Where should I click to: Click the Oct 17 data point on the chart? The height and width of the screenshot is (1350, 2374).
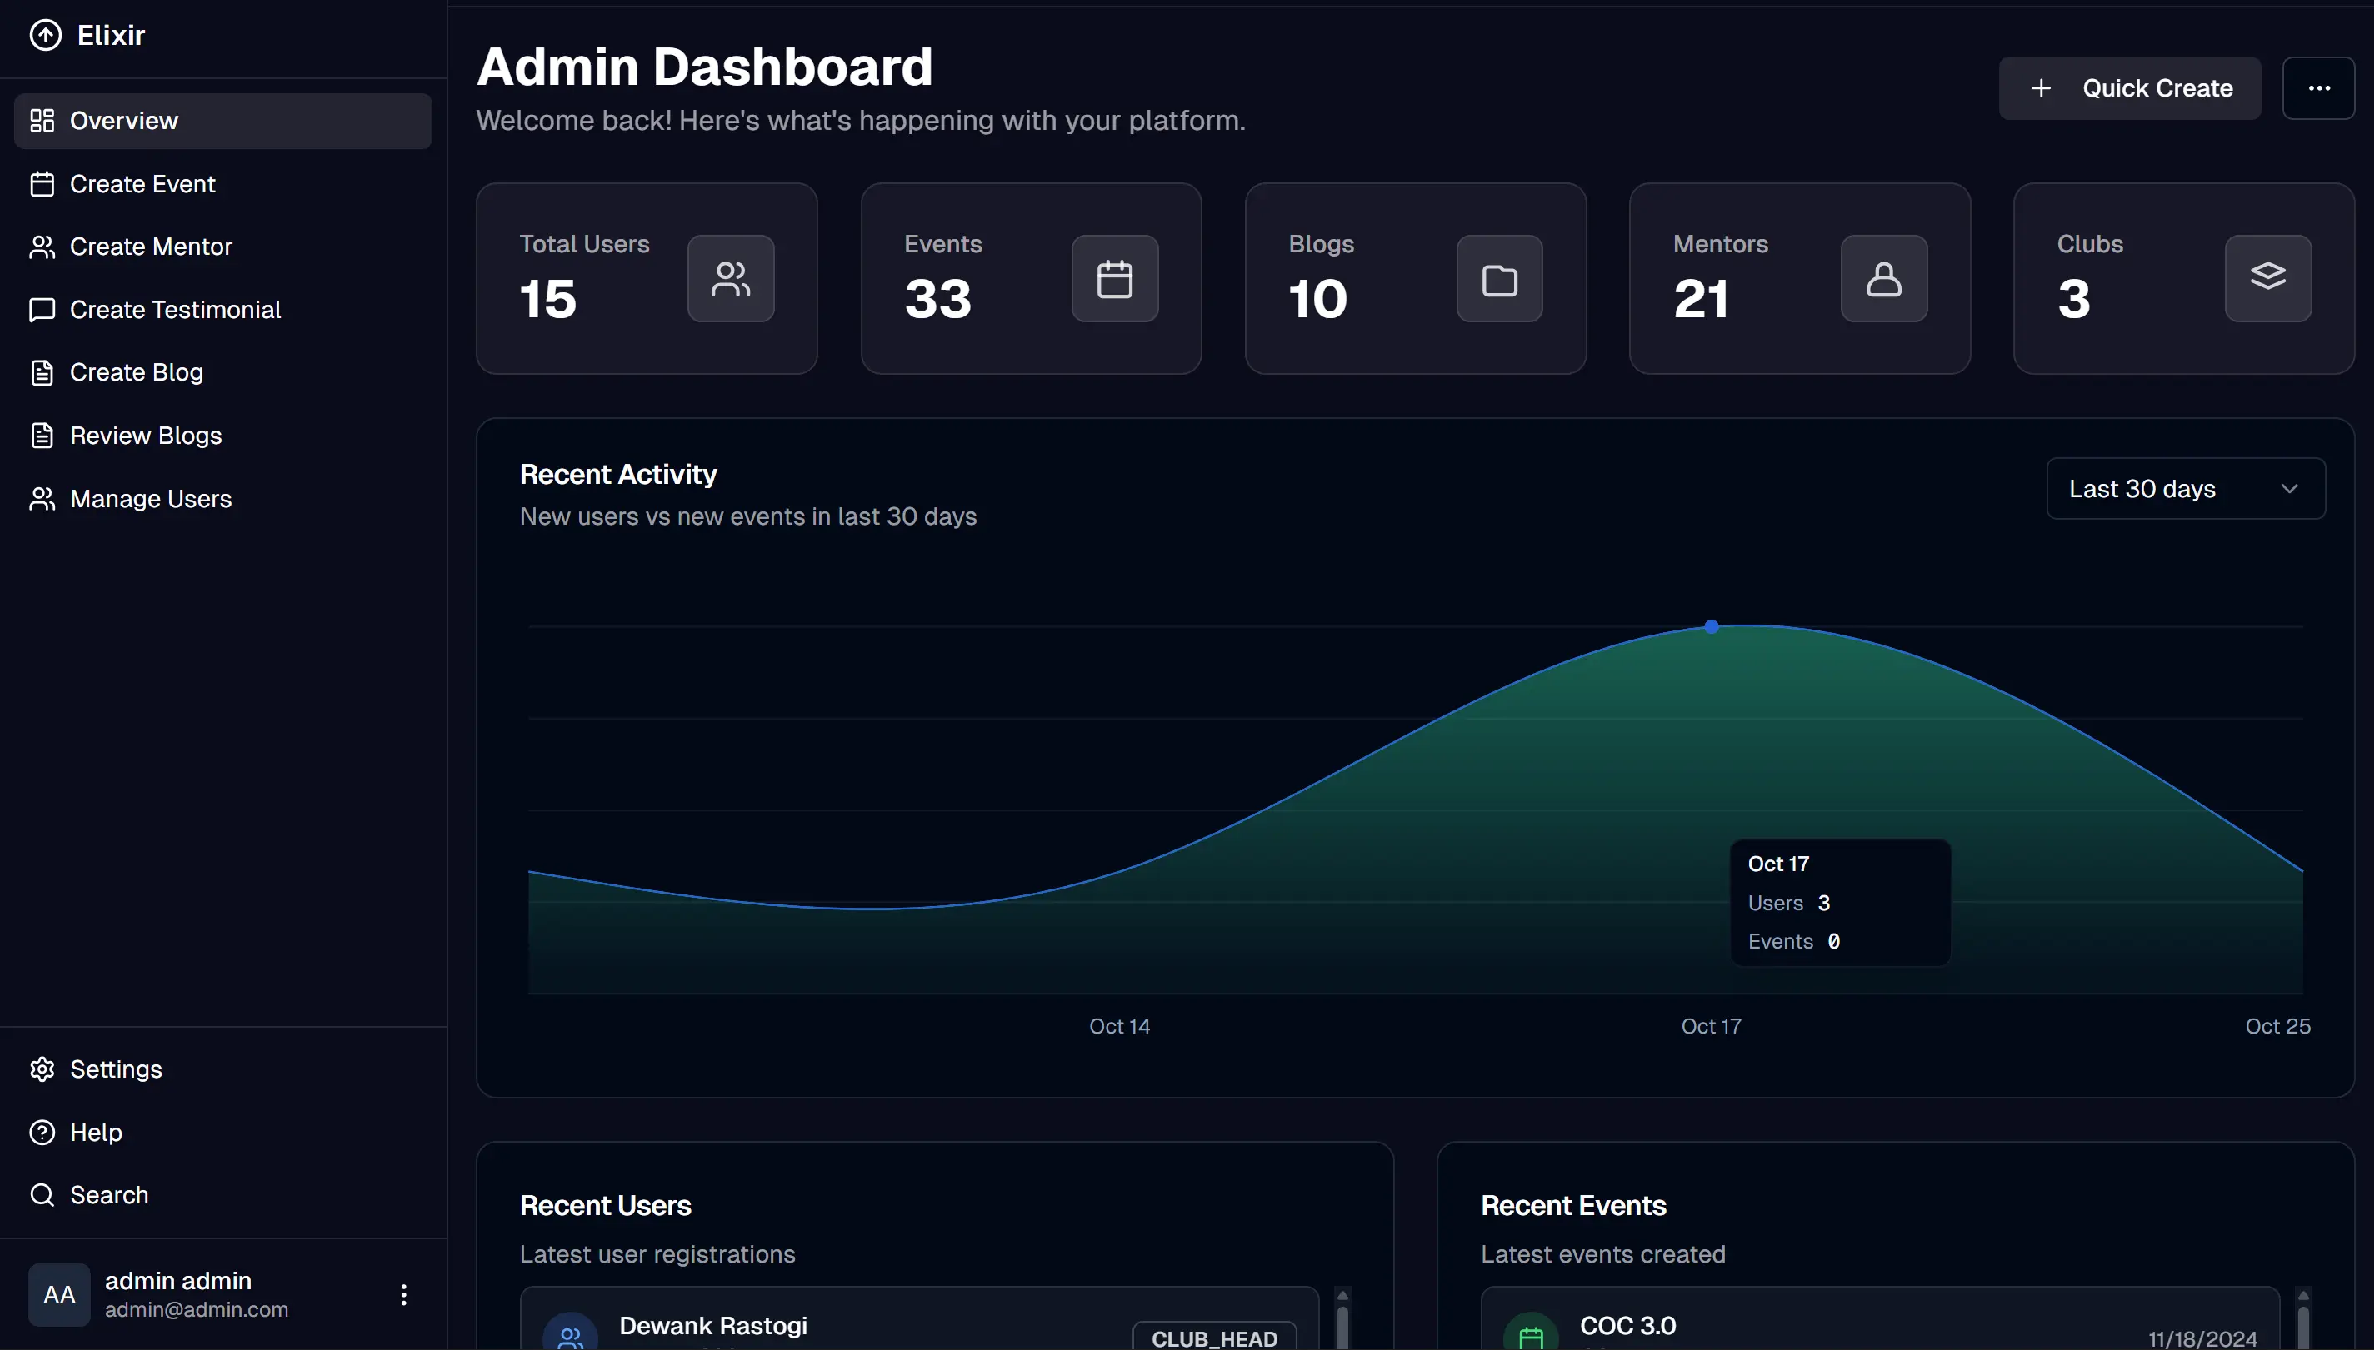[x=1710, y=625]
